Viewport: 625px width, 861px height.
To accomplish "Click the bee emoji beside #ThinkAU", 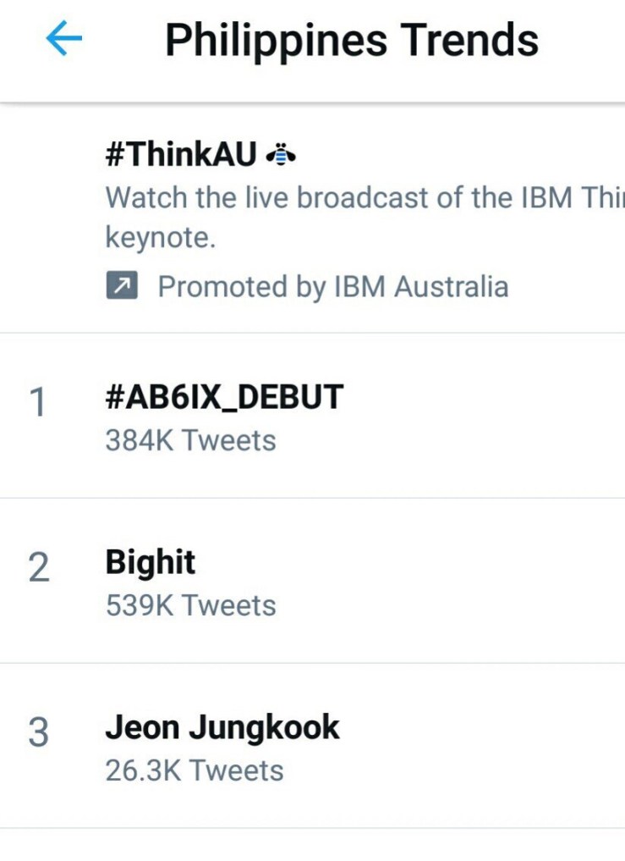I will click(282, 154).
